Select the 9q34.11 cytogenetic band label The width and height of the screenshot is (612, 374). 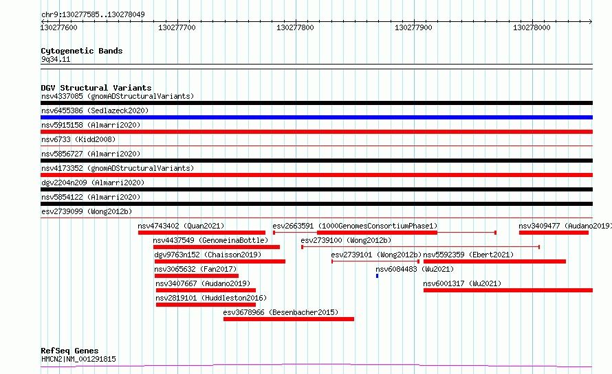pyautogui.click(x=56, y=59)
